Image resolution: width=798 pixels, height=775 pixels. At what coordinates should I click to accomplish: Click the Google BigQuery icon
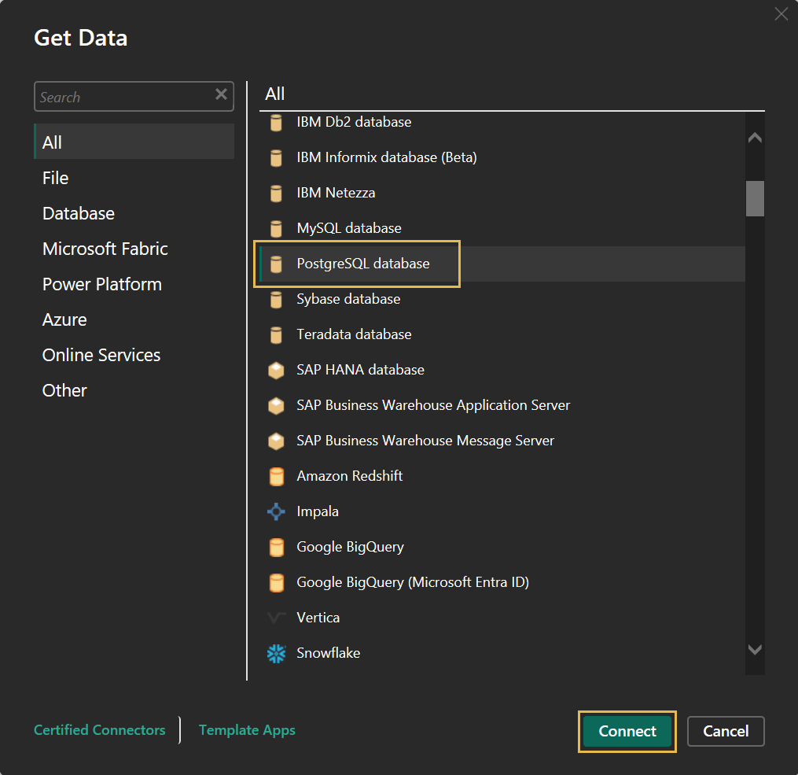pos(276,548)
